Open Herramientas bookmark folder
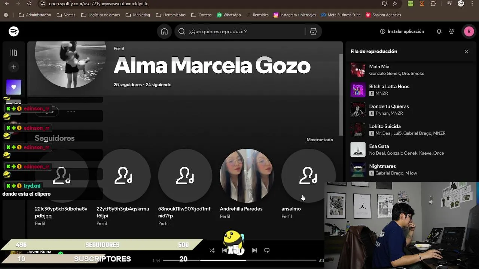The image size is (479, 269). [171, 15]
